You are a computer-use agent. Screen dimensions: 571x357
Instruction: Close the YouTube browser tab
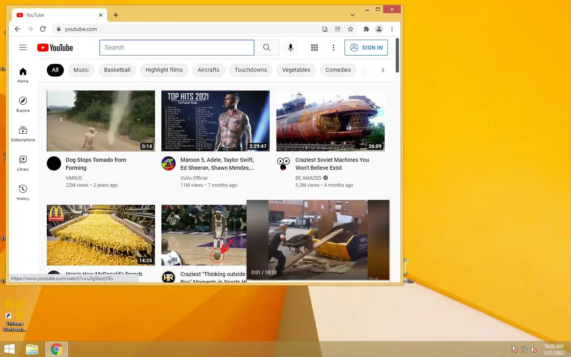coord(101,15)
